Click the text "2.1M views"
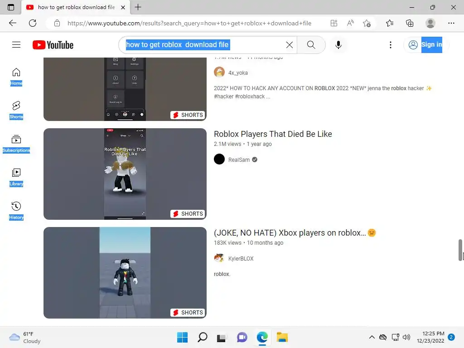 pos(227,144)
